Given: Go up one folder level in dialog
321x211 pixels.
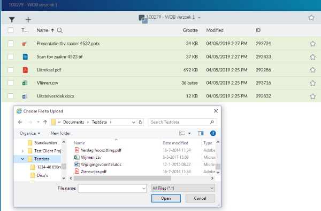Looking at the screenshot, I should pos(45,122).
